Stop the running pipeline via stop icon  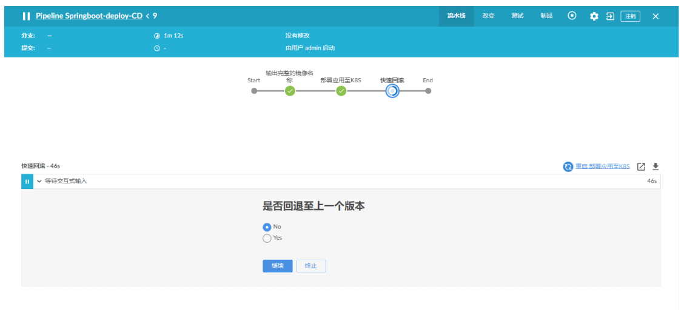(x=572, y=16)
